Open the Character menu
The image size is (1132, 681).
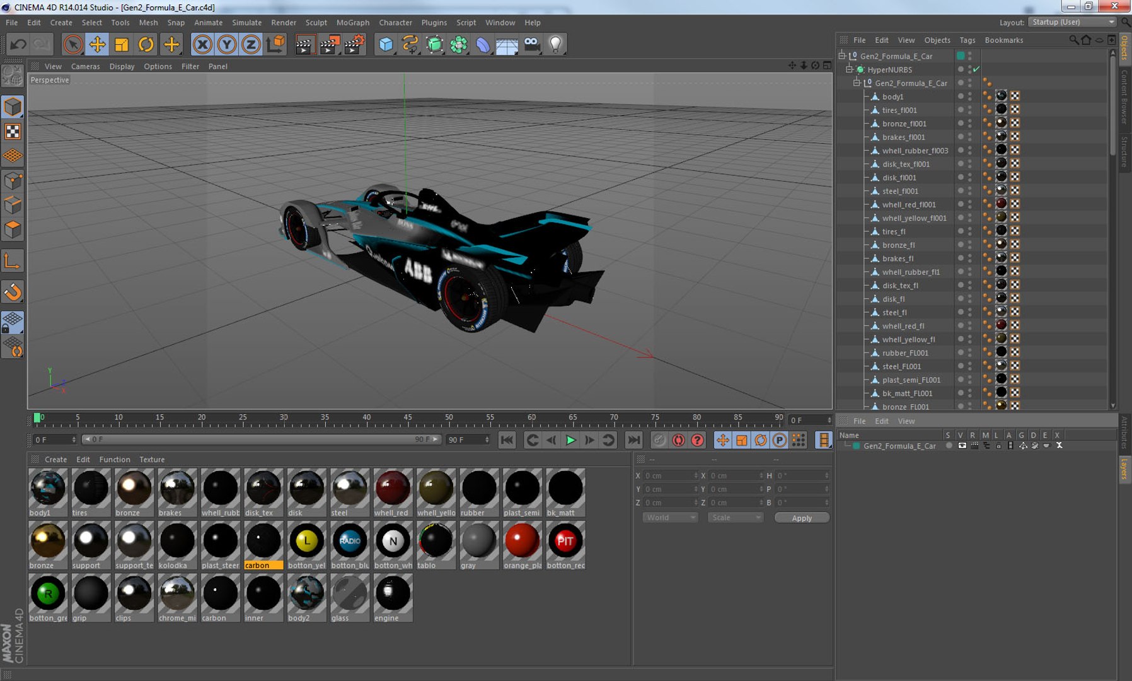point(395,22)
